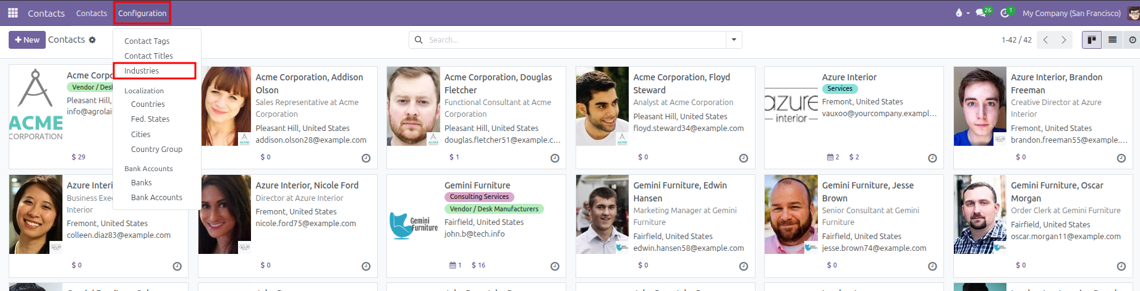The image size is (1140, 291).
Task: Click email floyd.steward34@example.com
Action: click(x=688, y=128)
